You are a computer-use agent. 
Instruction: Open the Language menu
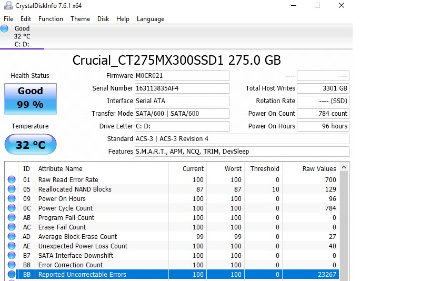click(x=151, y=19)
